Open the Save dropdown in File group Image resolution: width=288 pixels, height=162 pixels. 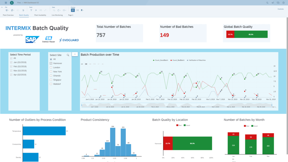click(7, 10)
